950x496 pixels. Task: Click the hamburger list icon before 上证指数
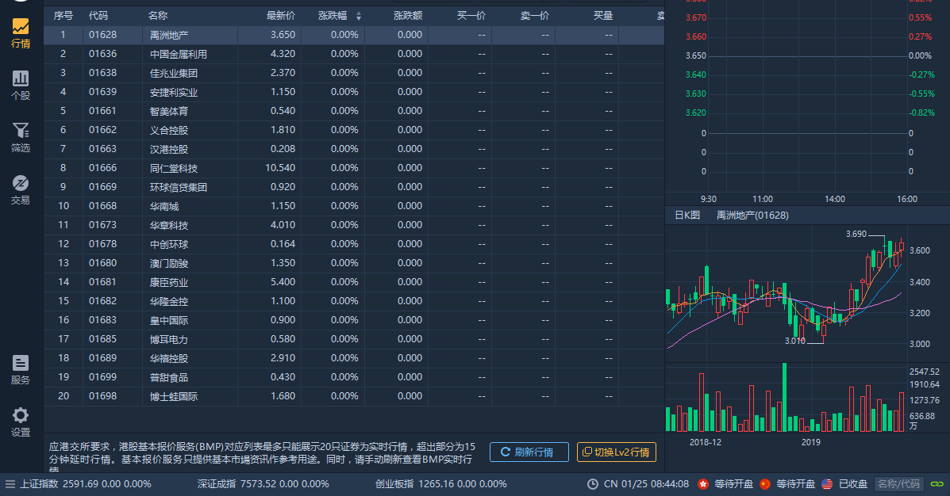(x=10, y=484)
